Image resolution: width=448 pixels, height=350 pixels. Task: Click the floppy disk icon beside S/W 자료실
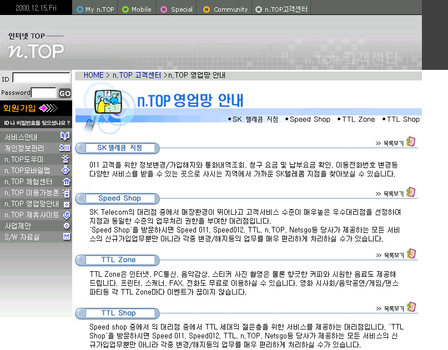coord(67,236)
